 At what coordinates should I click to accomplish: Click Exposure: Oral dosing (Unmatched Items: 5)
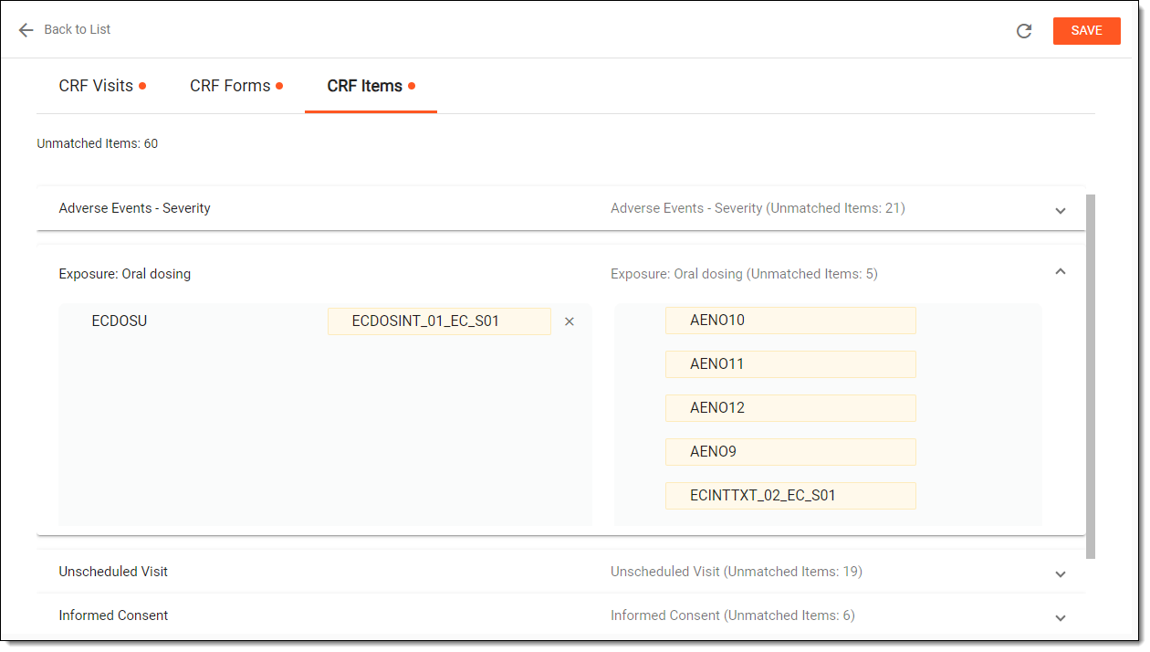click(x=744, y=274)
